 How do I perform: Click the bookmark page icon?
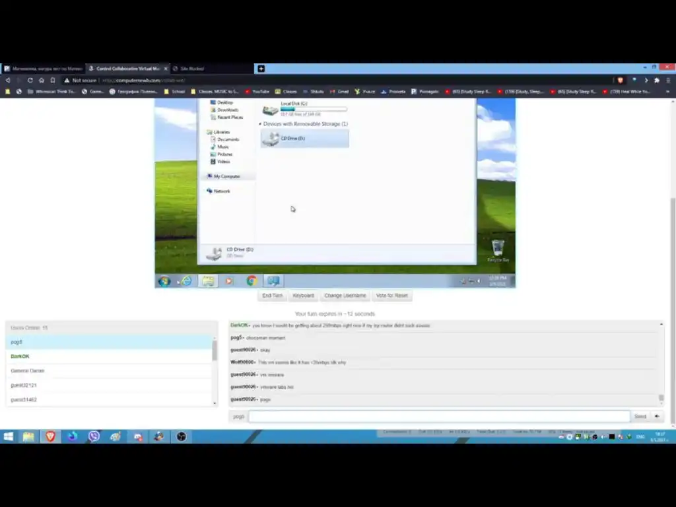[x=53, y=80]
